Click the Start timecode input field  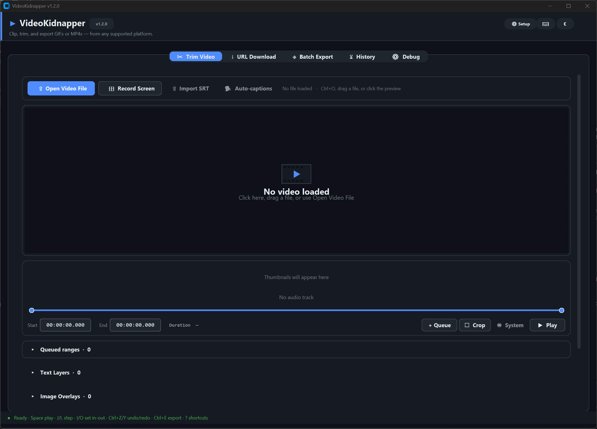[x=65, y=325]
